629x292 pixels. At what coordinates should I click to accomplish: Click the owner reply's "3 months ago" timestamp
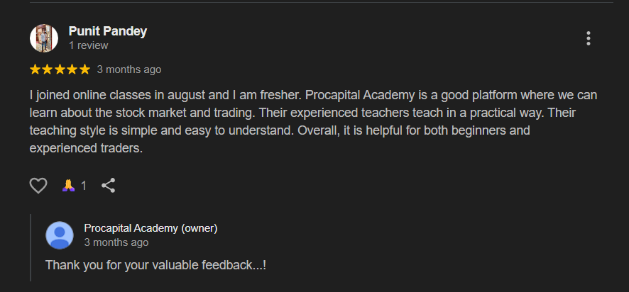pyautogui.click(x=116, y=242)
